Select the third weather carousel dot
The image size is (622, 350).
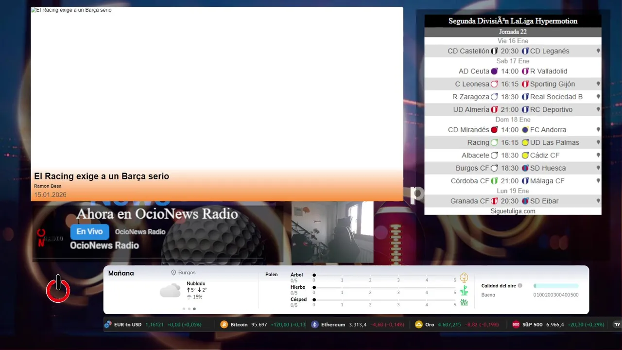click(x=194, y=309)
